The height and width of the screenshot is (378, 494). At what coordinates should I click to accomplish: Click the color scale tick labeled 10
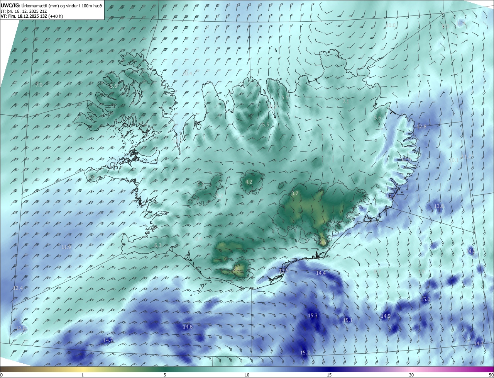(247, 375)
